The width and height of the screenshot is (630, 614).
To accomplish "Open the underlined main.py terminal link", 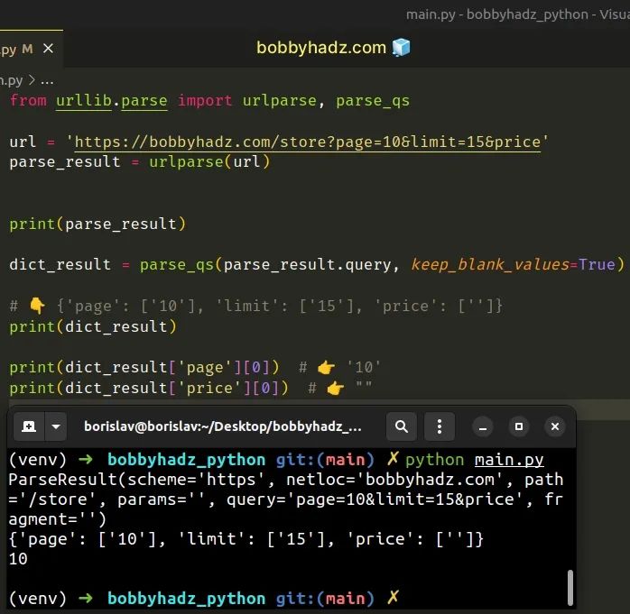I will point(509,460).
